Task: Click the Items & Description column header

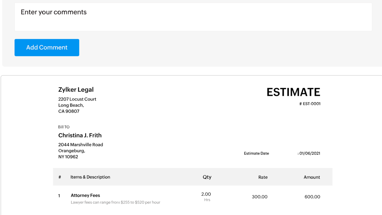Action: pyautogui.click(x=90, y=177)
